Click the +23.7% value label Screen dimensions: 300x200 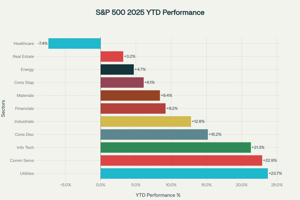tap(275, 173)
